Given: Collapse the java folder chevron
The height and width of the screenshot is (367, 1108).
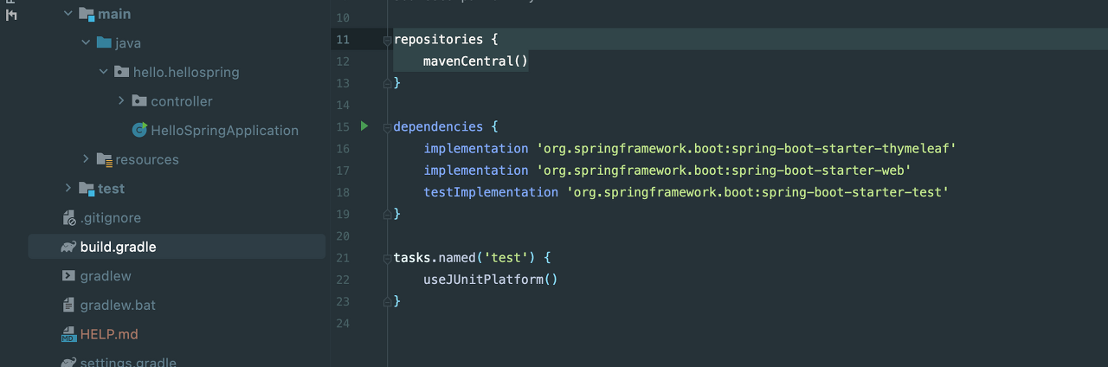Looking at the screenshot, I should 86,42.
